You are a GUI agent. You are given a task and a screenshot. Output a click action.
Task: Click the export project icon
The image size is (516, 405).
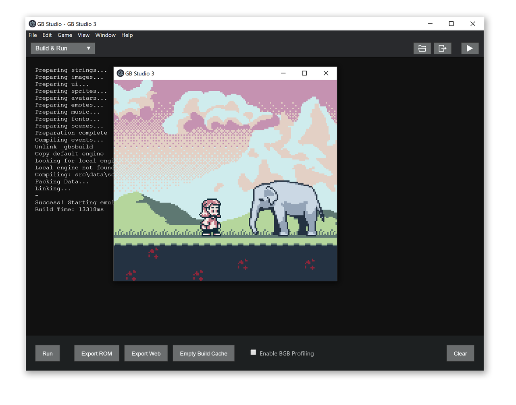[442, 48]
